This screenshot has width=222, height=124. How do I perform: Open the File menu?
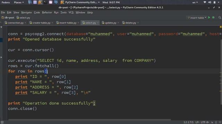point(3,12)
